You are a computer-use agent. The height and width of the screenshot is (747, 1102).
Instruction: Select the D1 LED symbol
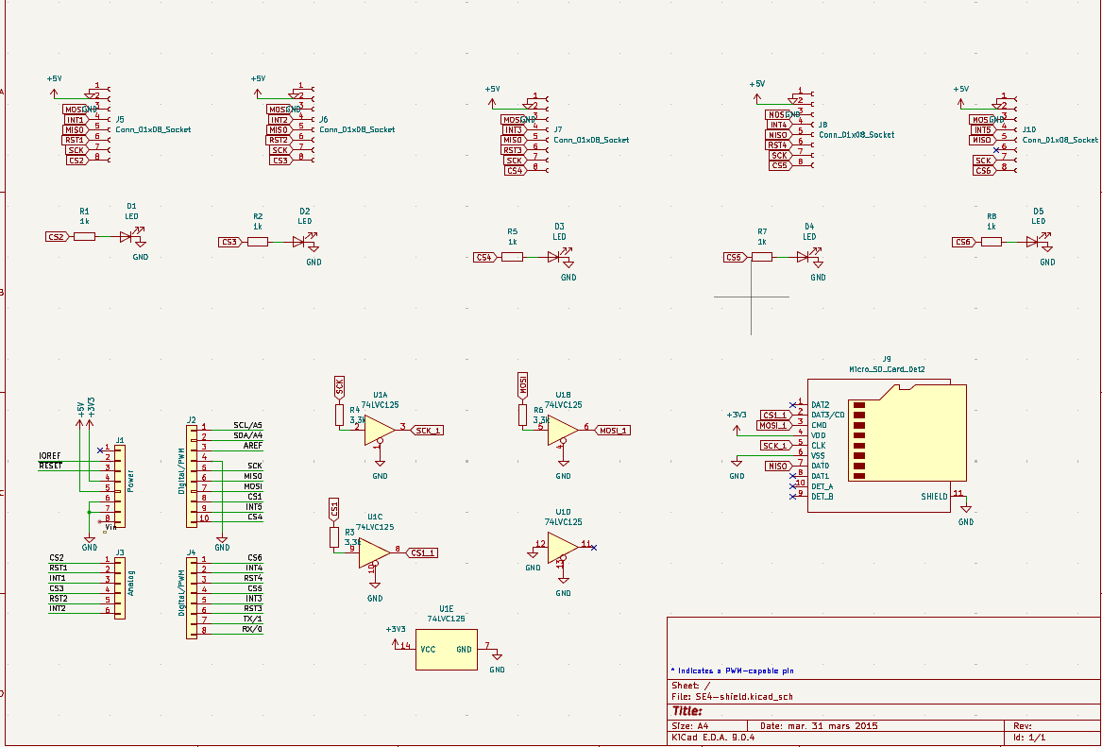coord(127,236)
